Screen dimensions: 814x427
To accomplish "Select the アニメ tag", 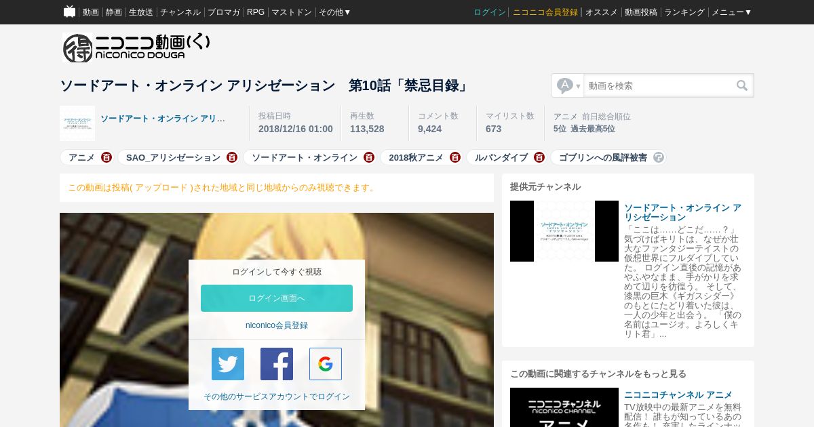I will 82,157.
